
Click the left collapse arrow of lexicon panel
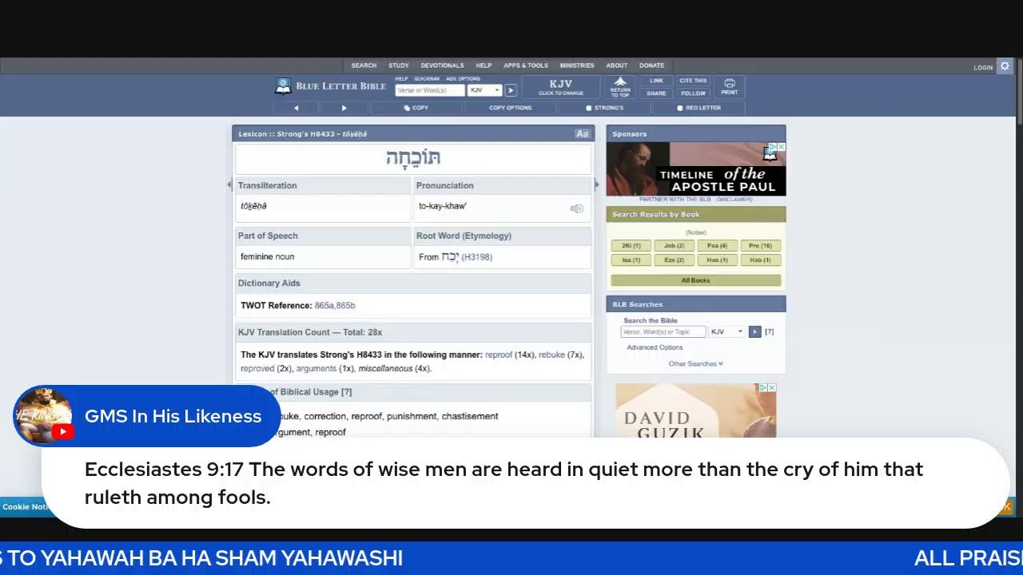tap(229, 184)
